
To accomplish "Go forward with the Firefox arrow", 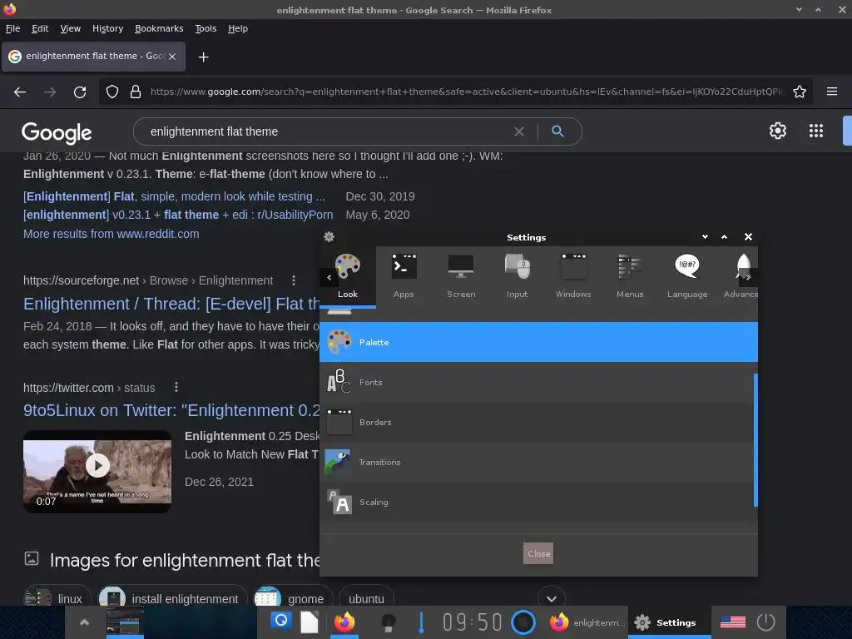I will point(50,92).
